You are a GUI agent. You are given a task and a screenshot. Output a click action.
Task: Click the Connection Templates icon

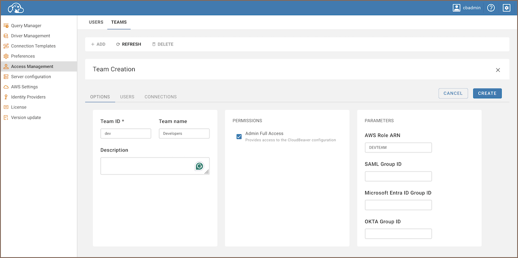(6, 46)
